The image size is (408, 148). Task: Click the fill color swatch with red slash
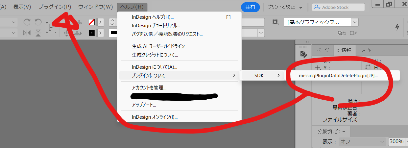pyautogui.click(x=92, y=22)
